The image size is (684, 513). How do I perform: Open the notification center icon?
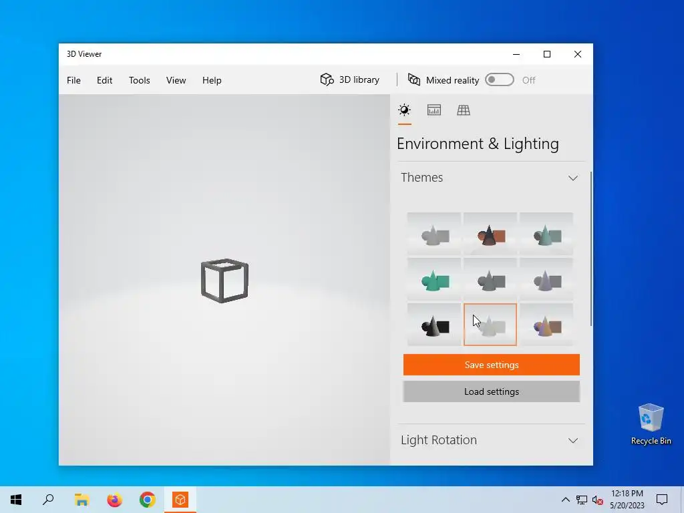tap(662, 500)
